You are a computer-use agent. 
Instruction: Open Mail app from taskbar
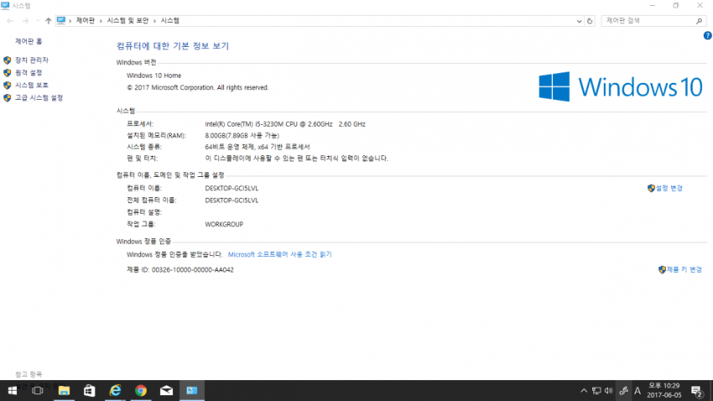[166, 391]
